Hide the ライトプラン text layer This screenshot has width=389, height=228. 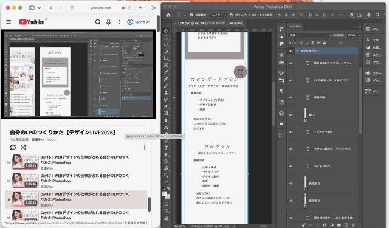(x=291, y=166)
